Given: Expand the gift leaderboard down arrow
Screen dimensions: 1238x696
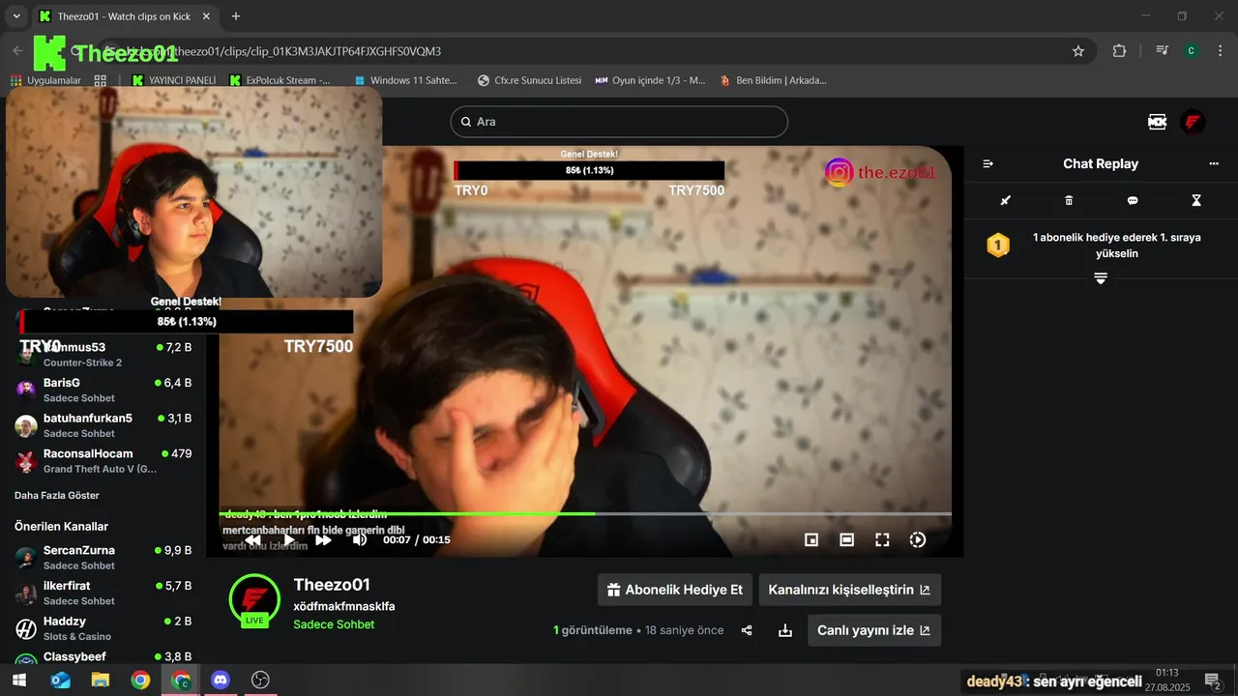Looking at the screenshot, I should pos(1101,278).
